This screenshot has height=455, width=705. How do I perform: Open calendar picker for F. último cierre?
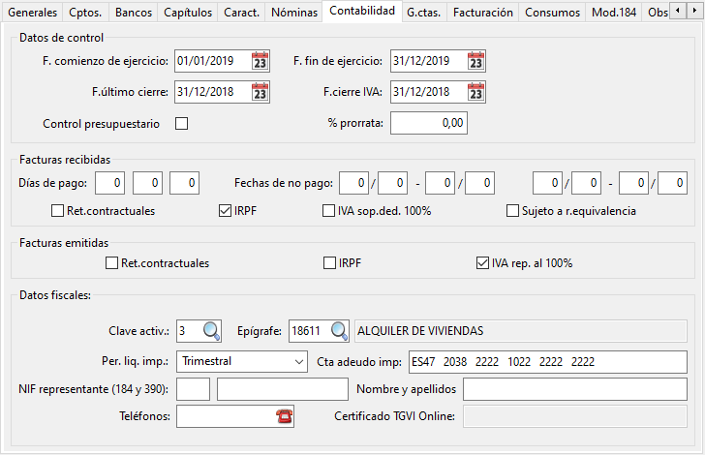click(260, 92)
